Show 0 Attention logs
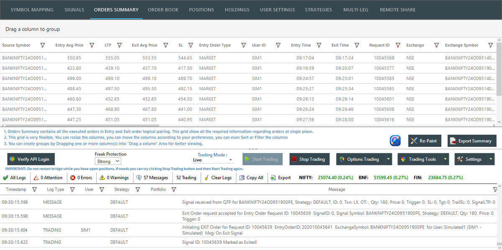502x250 pixels. point(48,178)
